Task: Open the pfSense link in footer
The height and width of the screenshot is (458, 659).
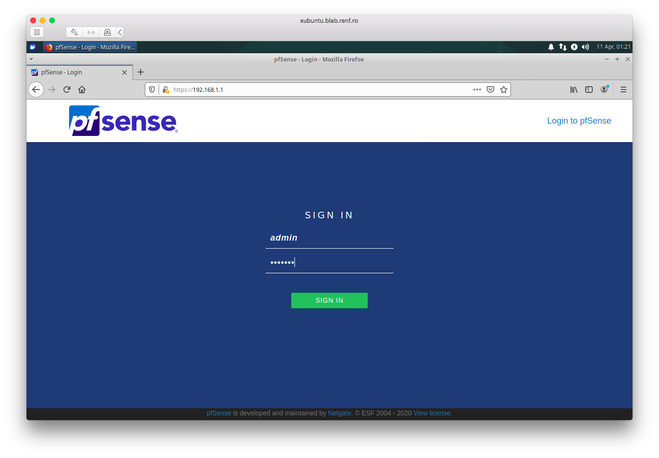Action: pyautogui.click(x=219, y=413)
